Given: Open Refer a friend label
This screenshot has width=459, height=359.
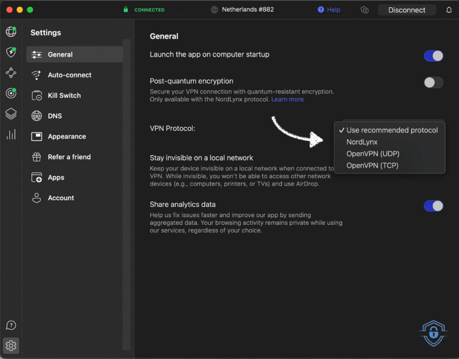Looking at the screenshot, I should [69, 157].
